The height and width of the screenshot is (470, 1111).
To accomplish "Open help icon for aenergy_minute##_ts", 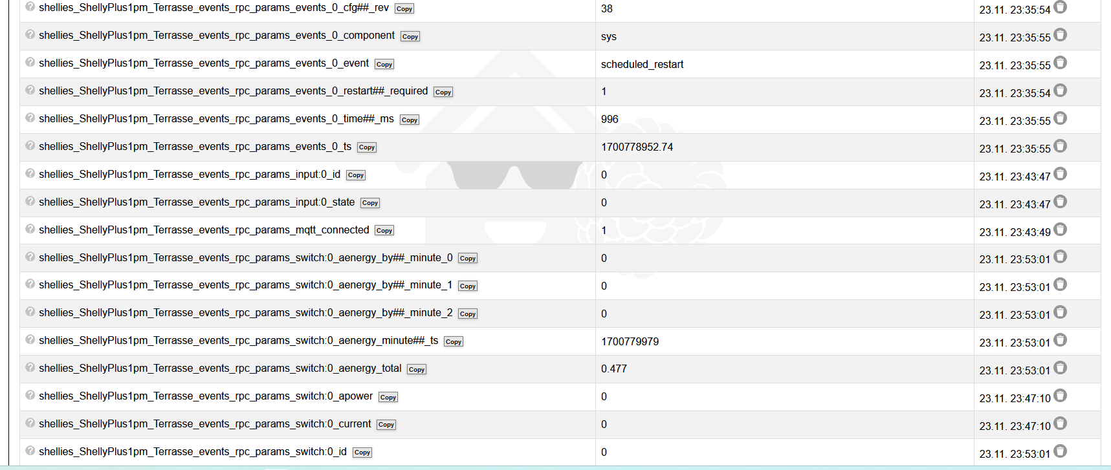I will 30,339.
